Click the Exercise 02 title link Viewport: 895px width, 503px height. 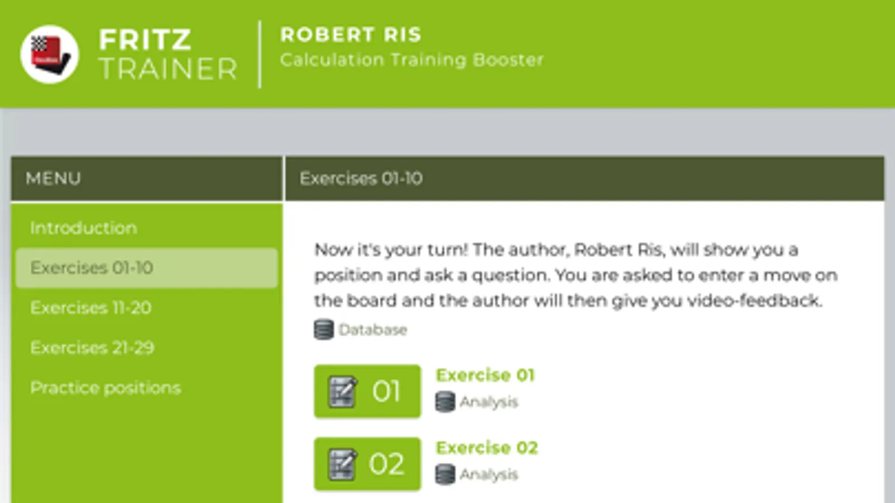[x=486, y=448]
